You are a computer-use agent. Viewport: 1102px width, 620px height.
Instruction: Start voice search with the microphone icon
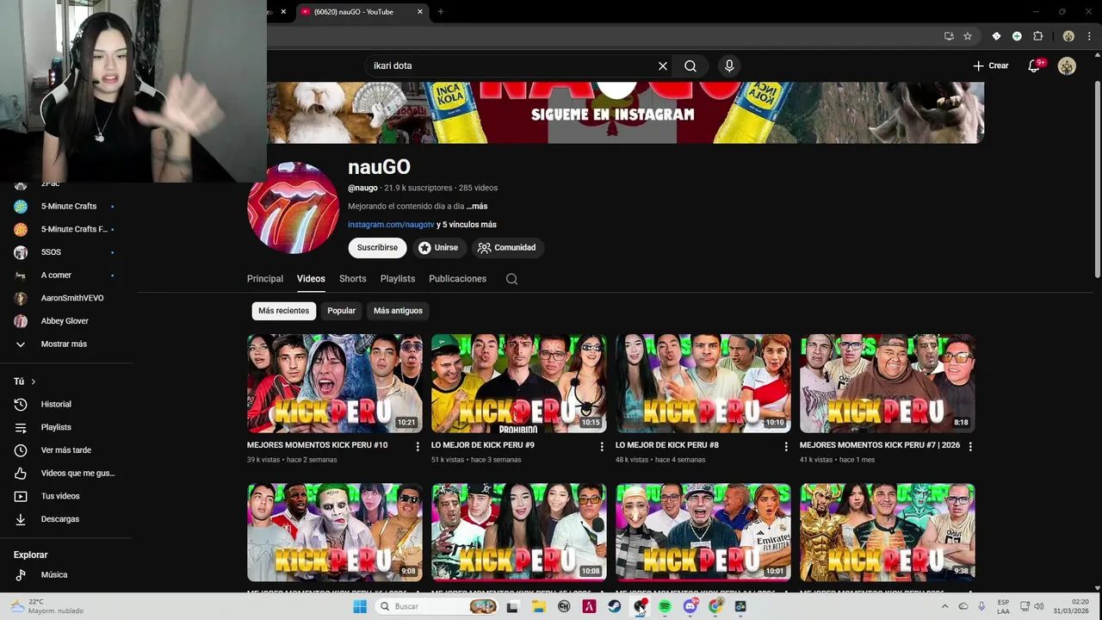[x=729, y=65]
